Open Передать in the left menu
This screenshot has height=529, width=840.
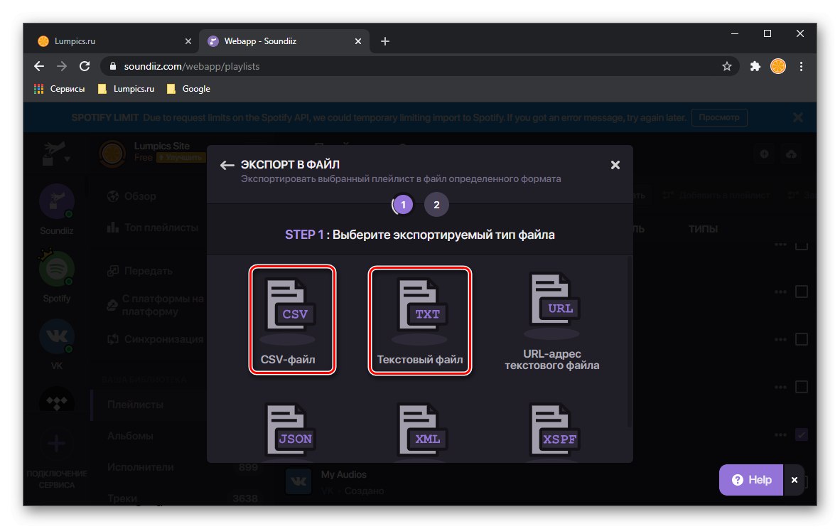click(x=140, y=271)
